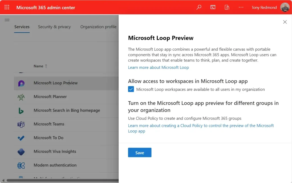Open the more options ellipsis in header

[241, 7]
